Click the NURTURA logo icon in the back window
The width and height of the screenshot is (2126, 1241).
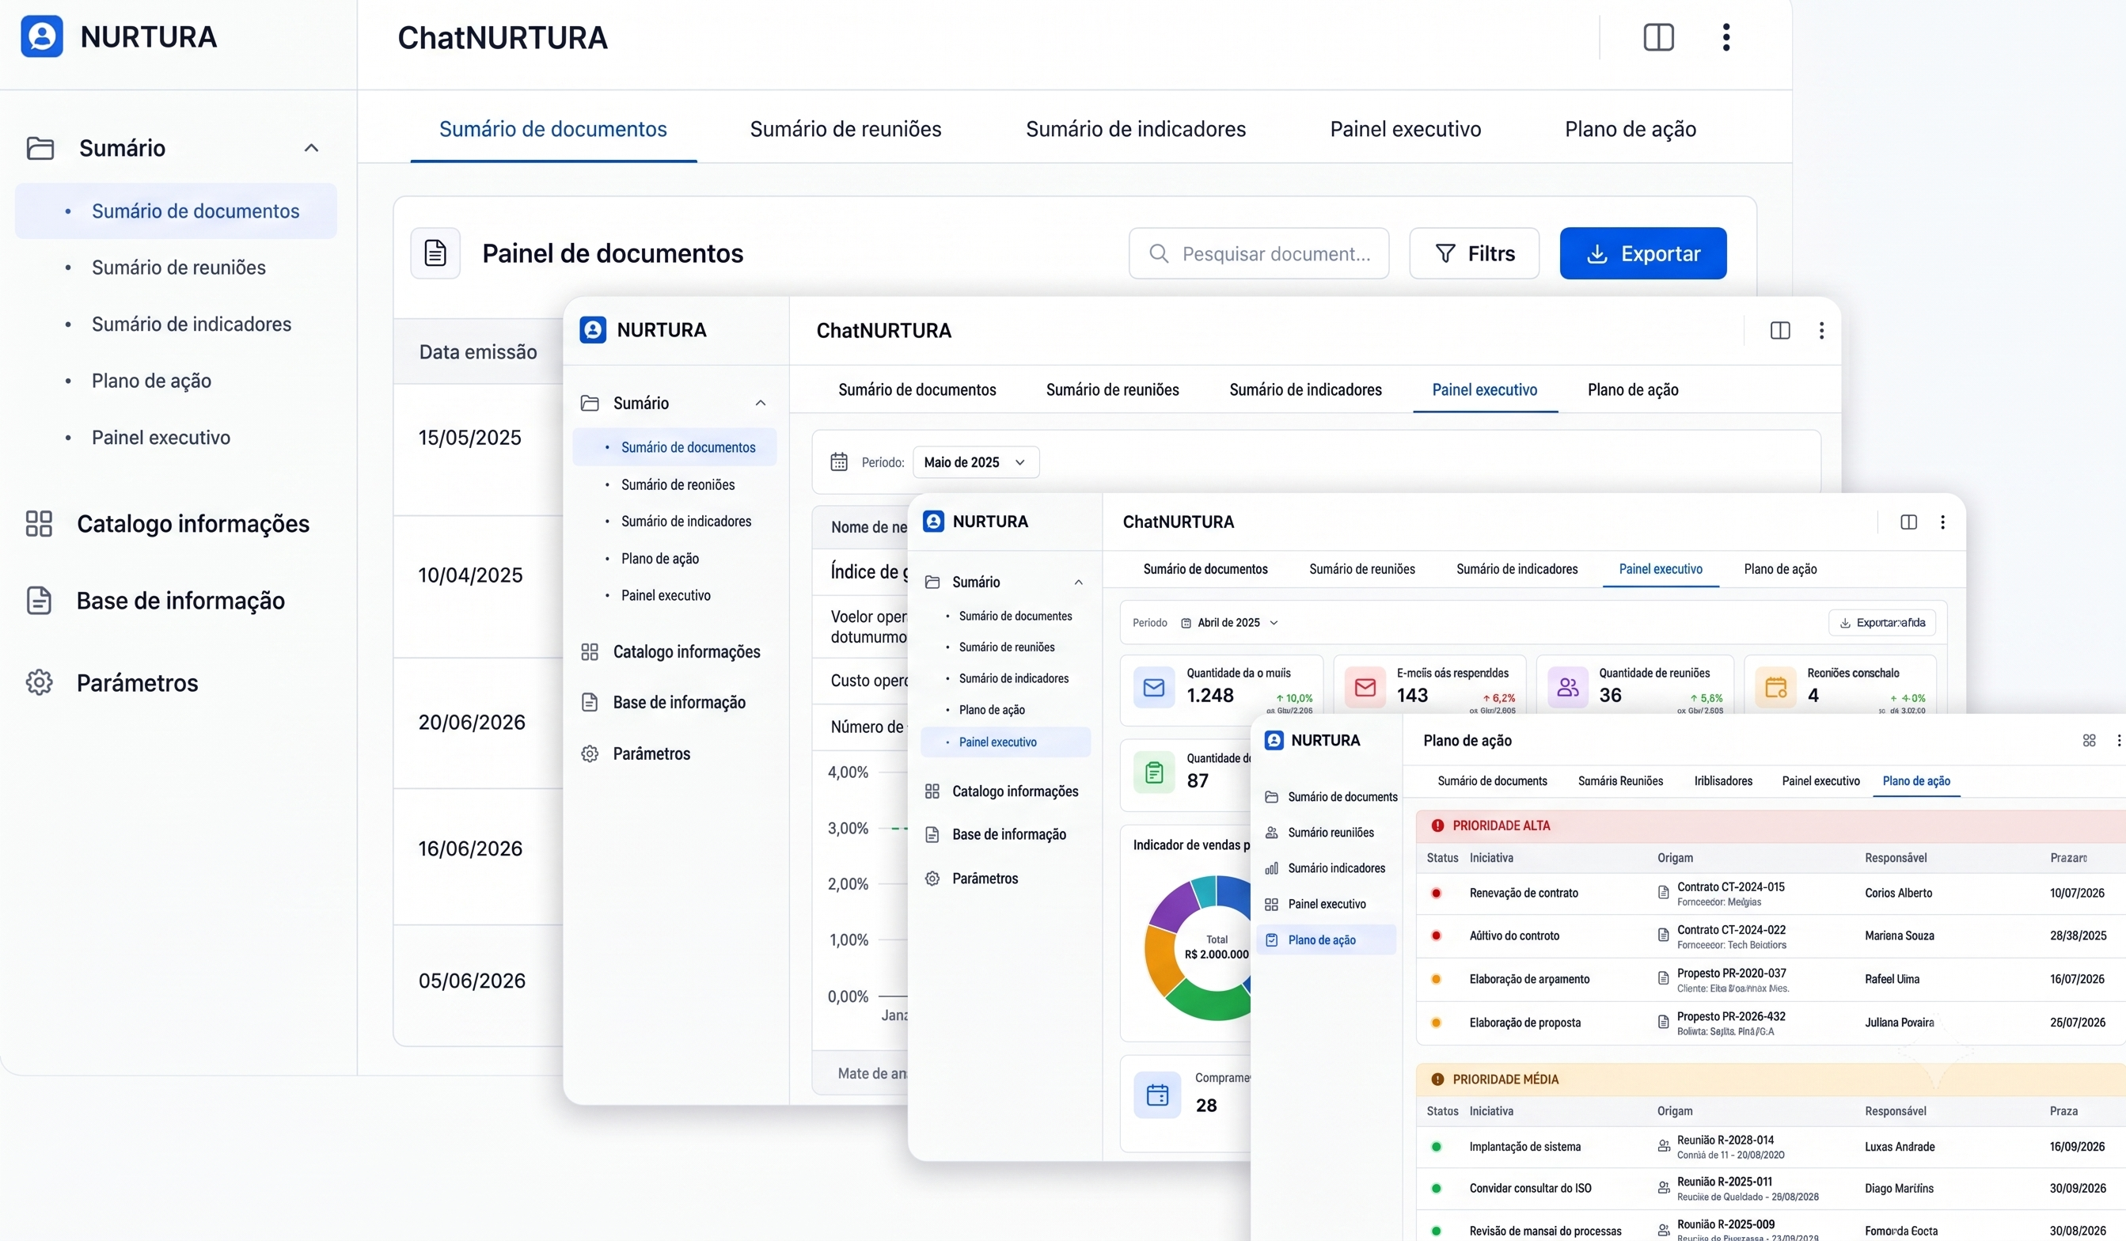pos(41,37)
